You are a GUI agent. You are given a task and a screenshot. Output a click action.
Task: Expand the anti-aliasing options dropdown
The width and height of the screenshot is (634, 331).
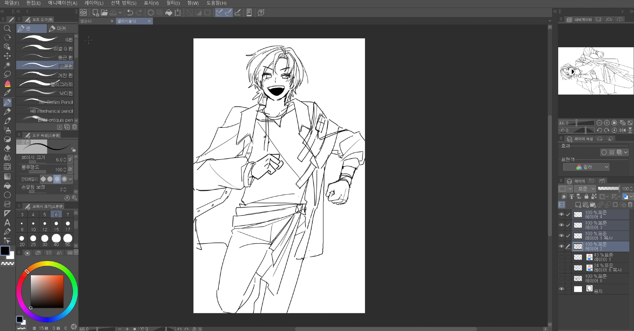tap(70, 179)
